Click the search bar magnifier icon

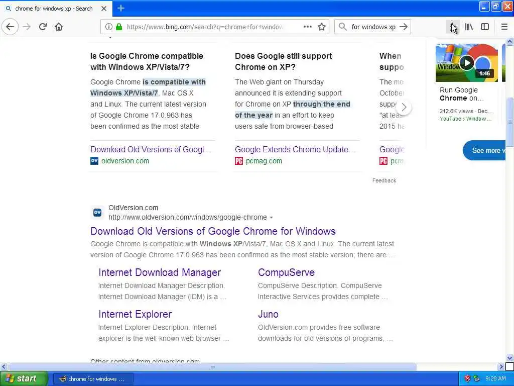[x=342, y=27]
